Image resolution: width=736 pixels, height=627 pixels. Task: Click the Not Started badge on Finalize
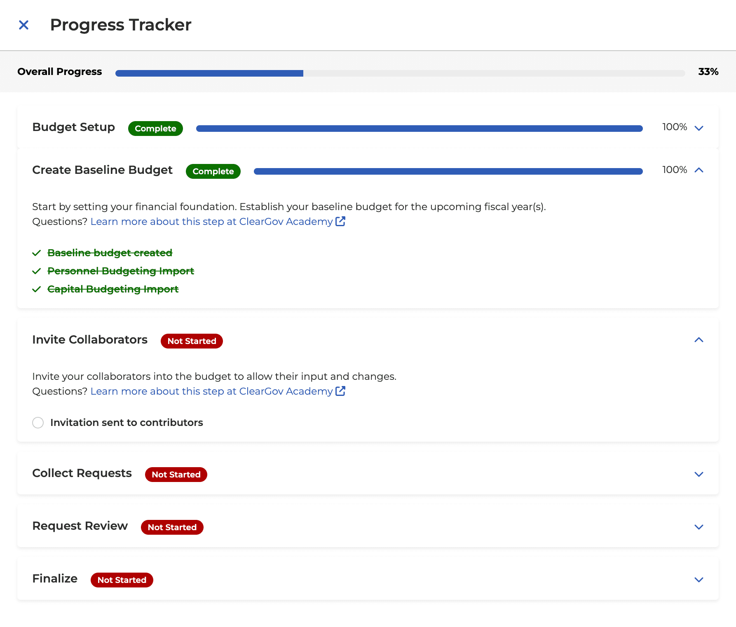point(122,580)
